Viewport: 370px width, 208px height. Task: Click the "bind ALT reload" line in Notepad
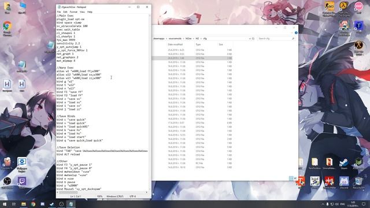(x=68, y=154)
